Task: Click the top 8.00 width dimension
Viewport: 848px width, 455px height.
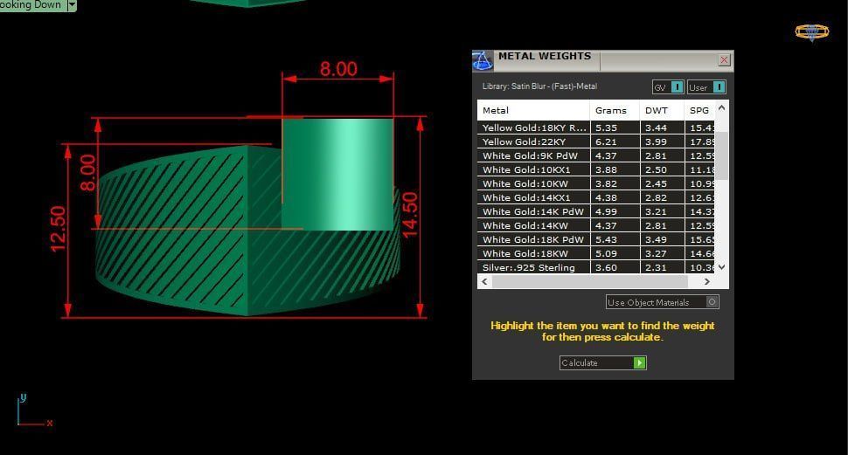Action: click(x=338, y=69)
